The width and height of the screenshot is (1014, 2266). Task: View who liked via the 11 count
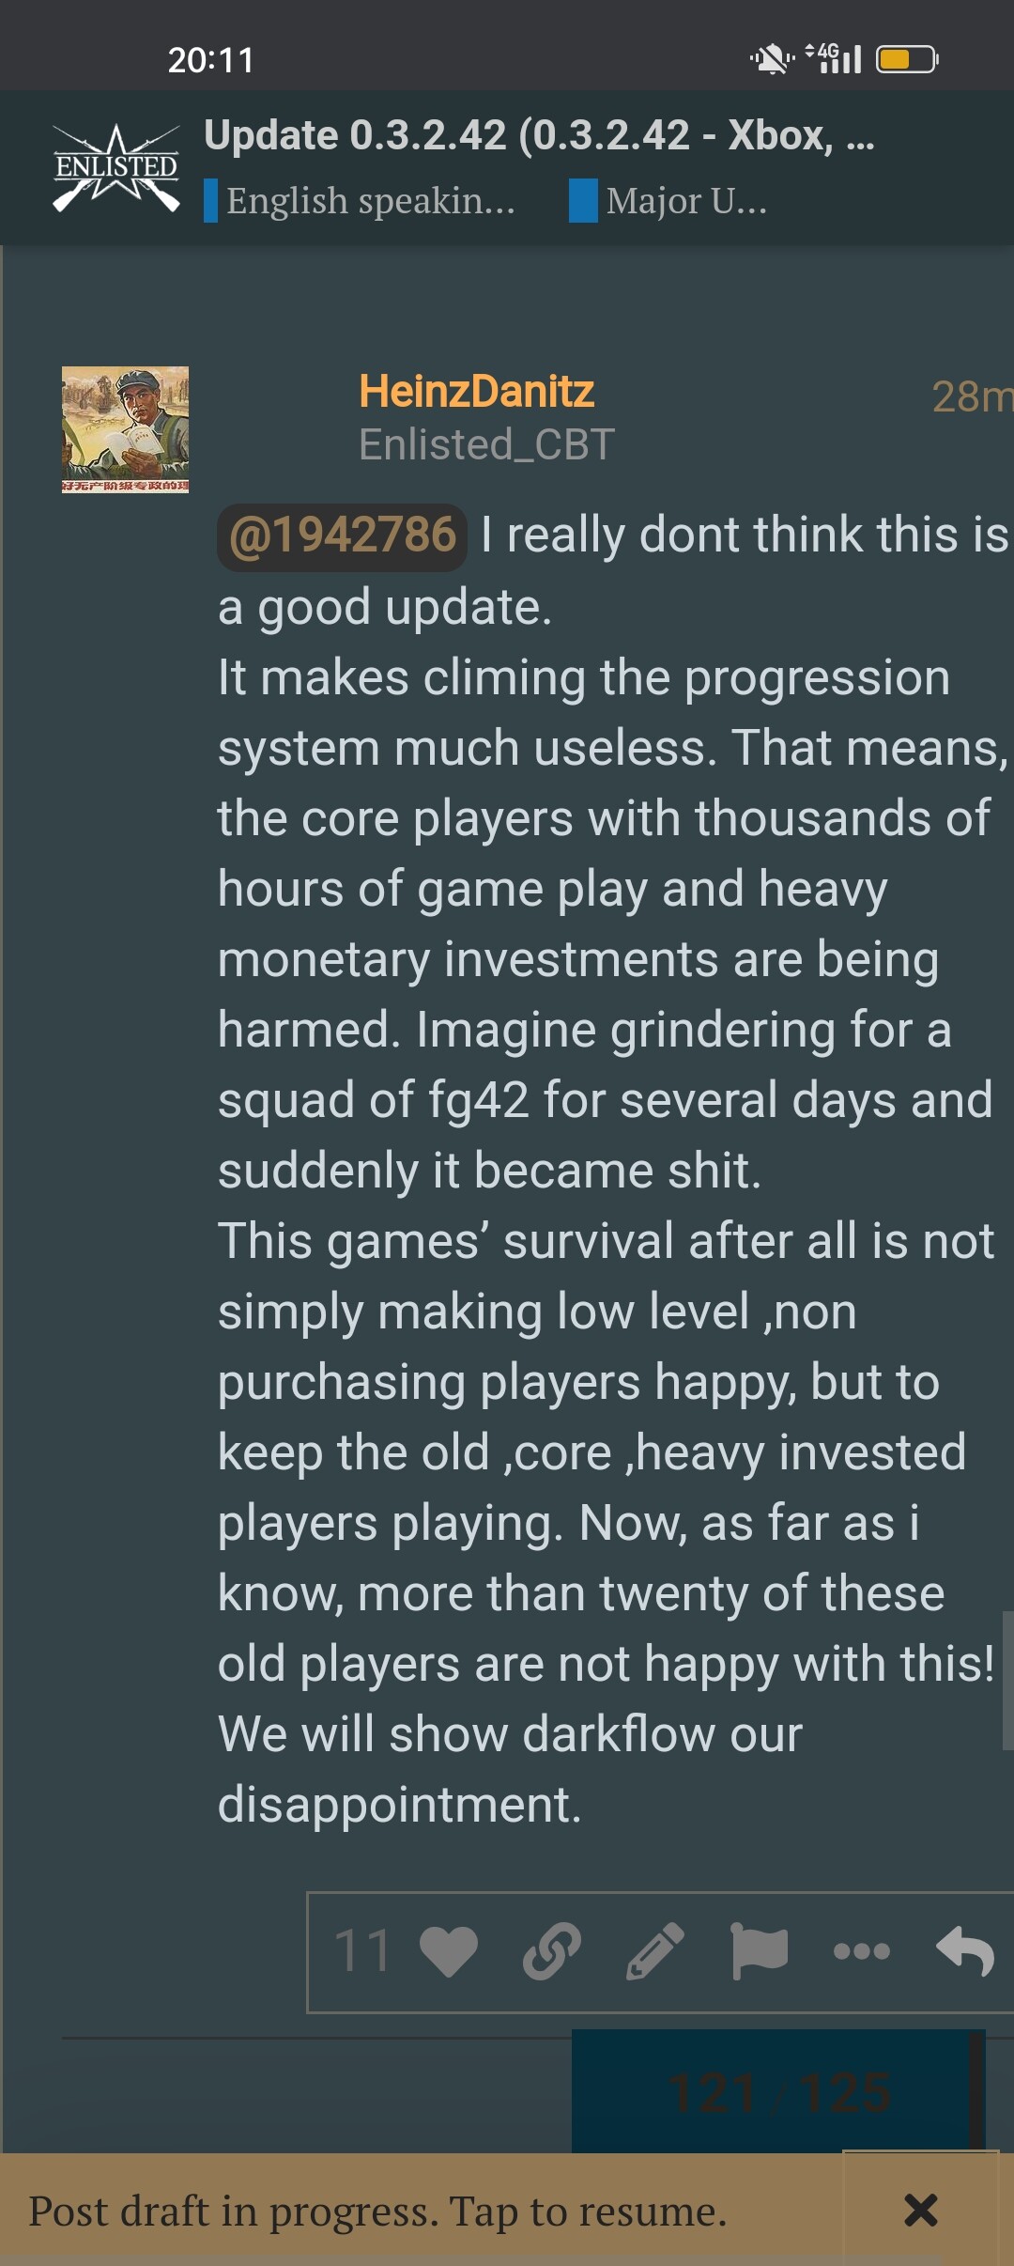pyautogui.click(x=362, y=1951)
